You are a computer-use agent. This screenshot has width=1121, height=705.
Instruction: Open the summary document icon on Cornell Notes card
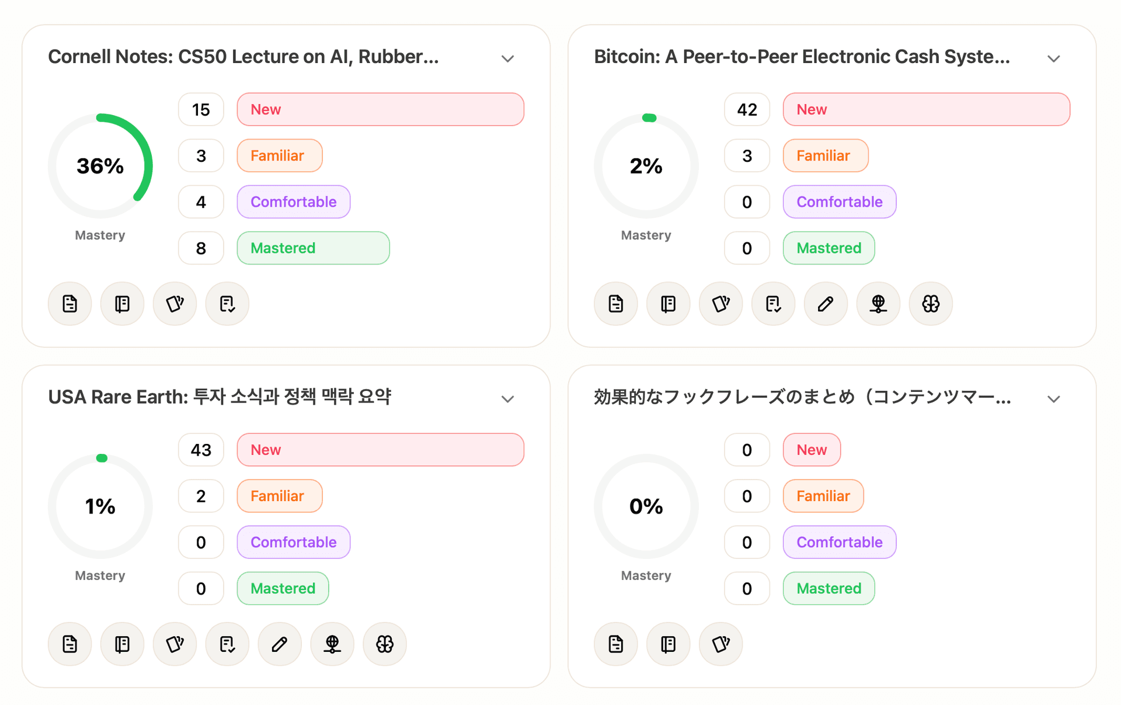pyautogui.click(x=69, y=304)
